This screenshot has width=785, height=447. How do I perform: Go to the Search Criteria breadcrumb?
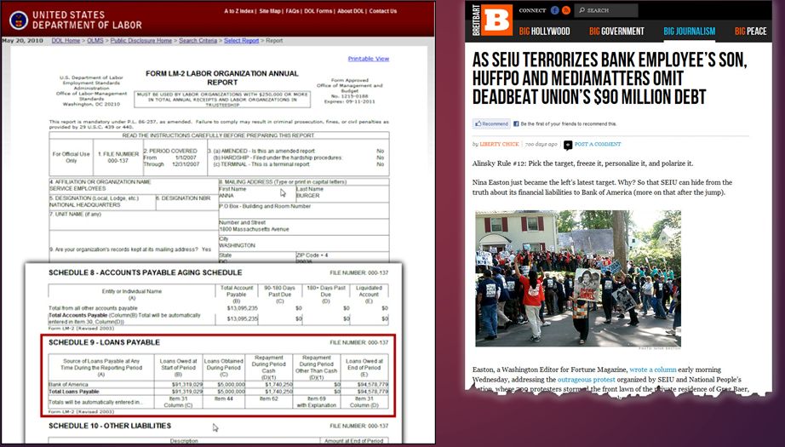[198, 41]
